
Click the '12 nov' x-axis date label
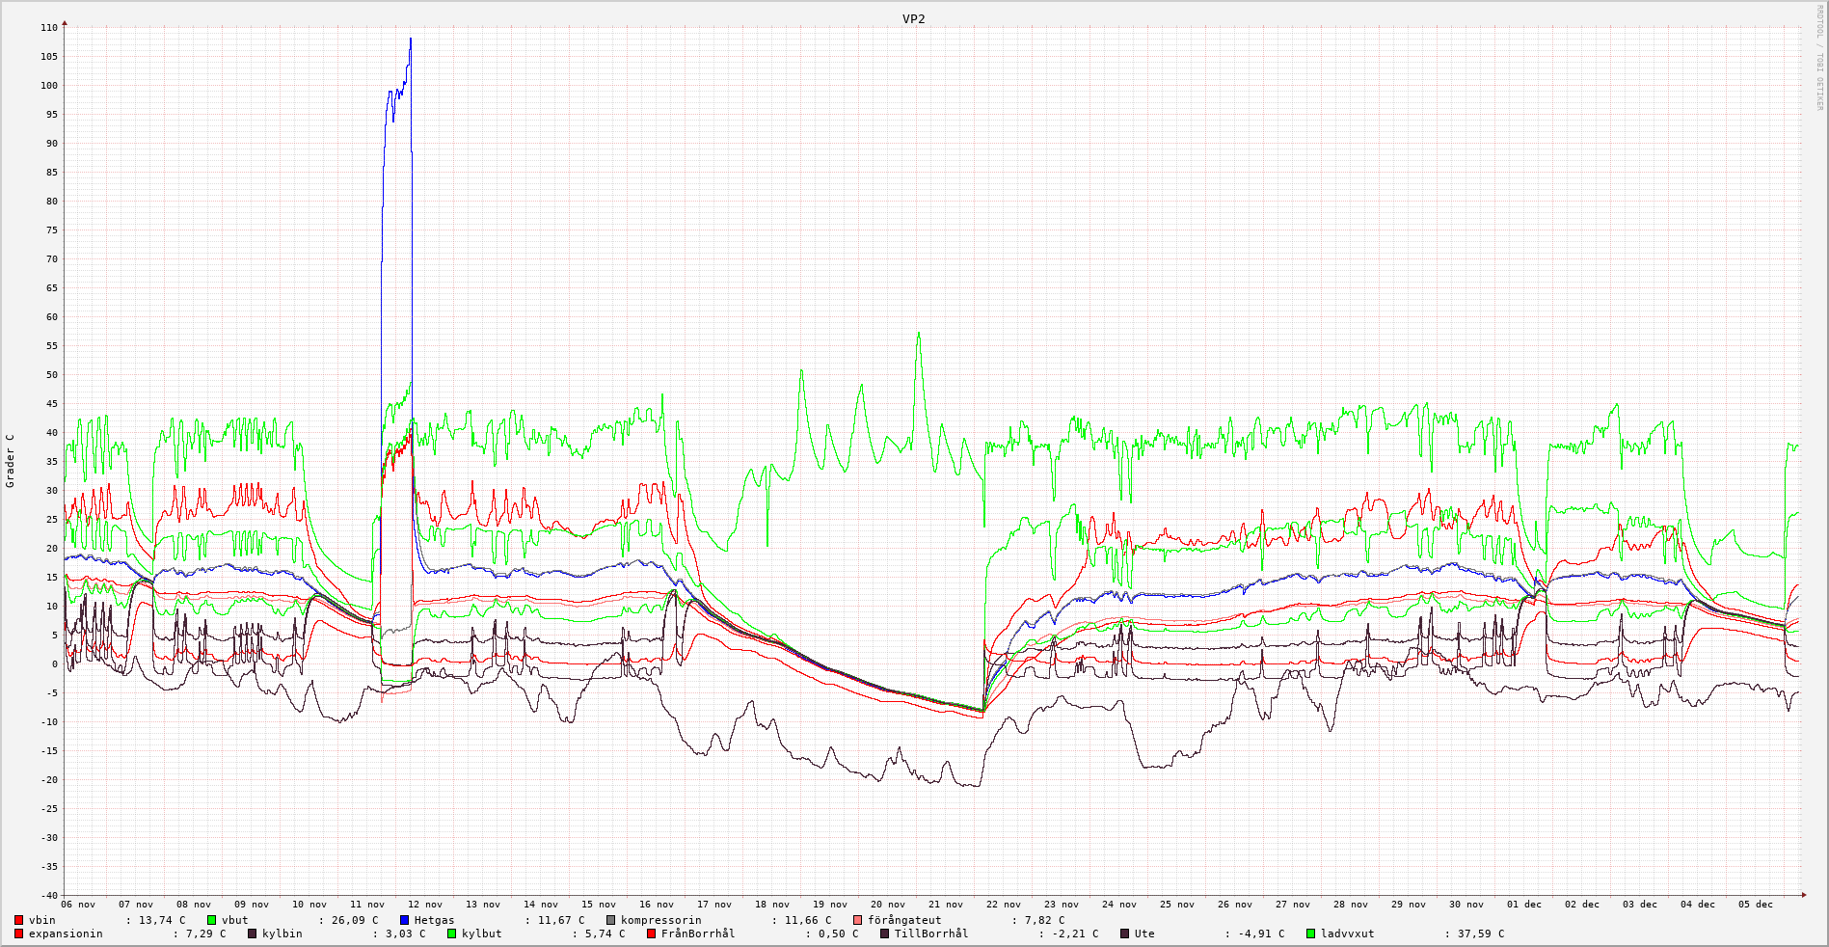pyautogui.click(x=425, y=905)
